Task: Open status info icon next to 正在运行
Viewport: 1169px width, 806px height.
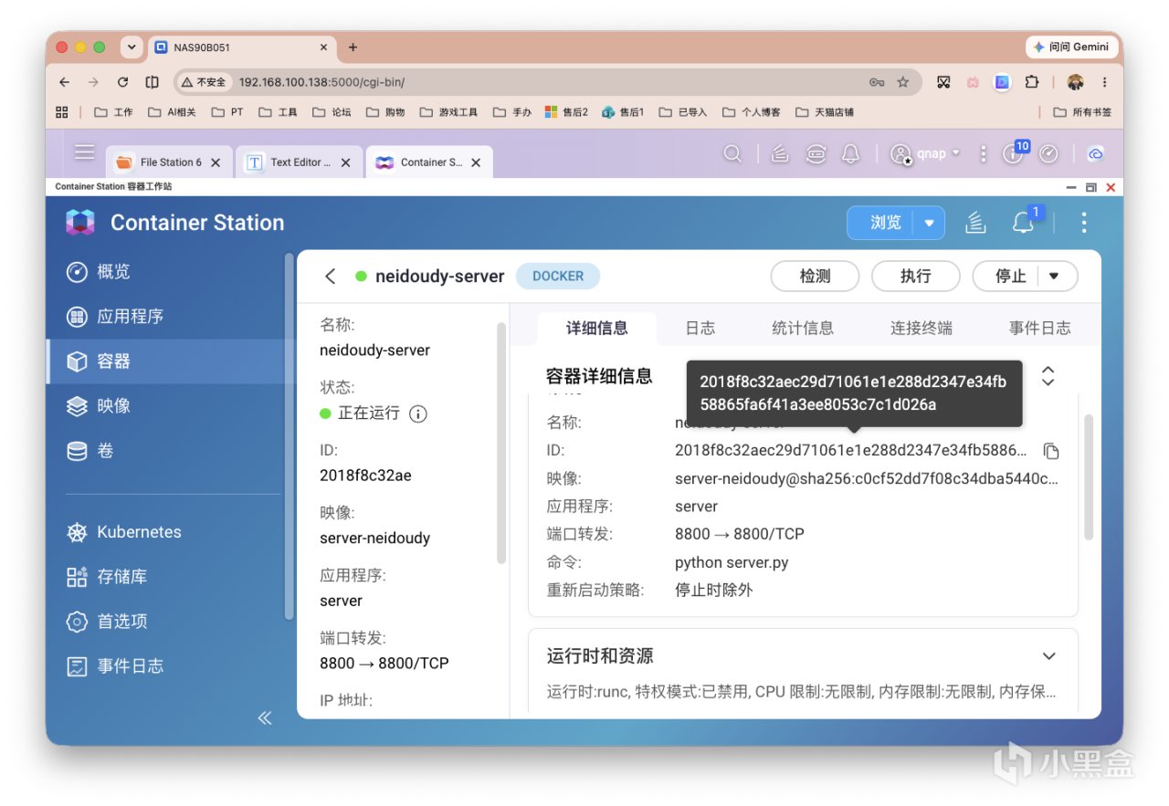Action: [418, 413]
